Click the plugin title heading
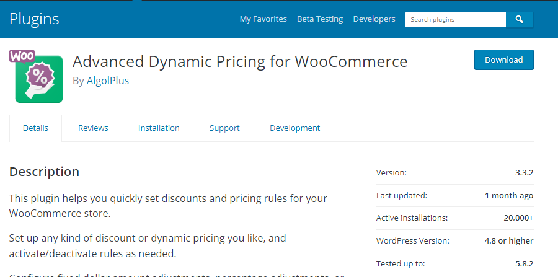 [240, 61]
